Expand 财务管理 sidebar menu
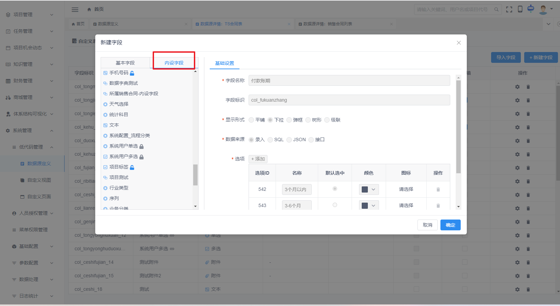Viewport: 560px width, 306px height. (52, 81)
